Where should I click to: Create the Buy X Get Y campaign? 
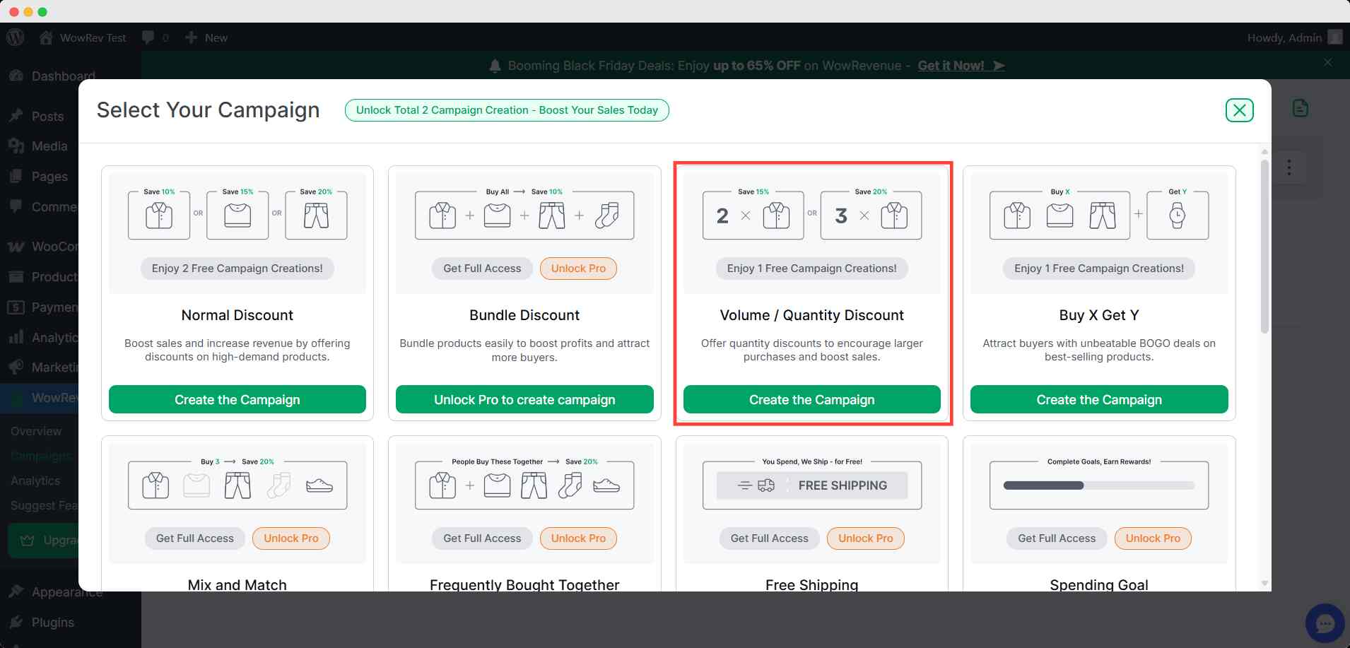tap(1098, 399)
